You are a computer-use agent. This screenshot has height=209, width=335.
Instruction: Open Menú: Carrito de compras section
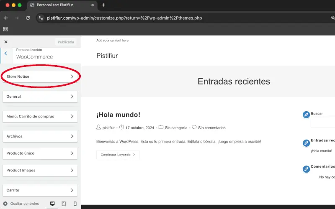[x=40, y=117]
